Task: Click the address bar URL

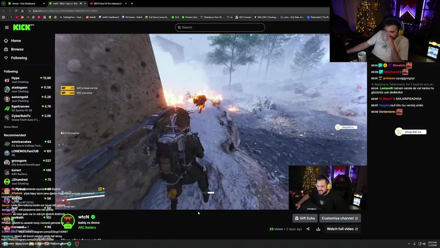Action: (x=65, y=11)
